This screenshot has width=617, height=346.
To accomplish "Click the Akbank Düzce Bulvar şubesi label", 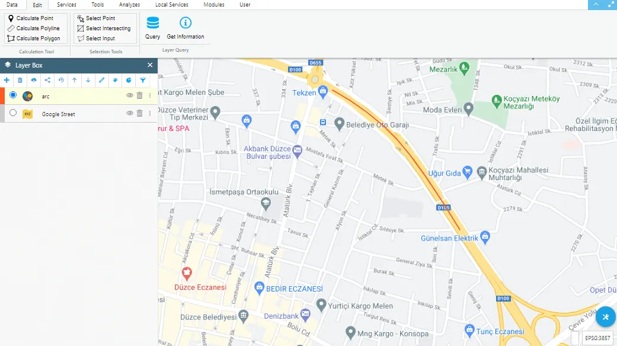I will 267,152.
